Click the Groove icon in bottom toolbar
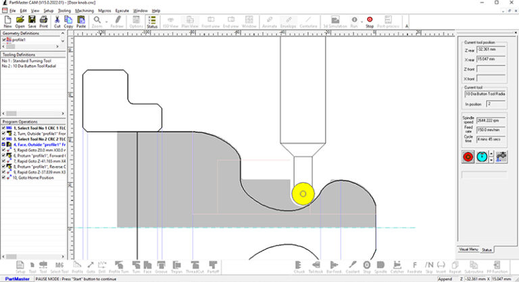519x282 pixels. coord(161,267)
